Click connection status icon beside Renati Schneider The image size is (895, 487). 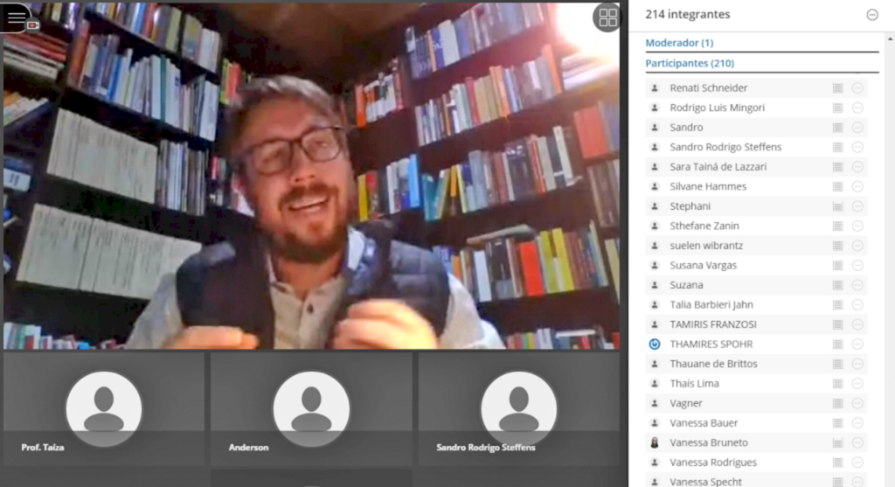(837, 88)
